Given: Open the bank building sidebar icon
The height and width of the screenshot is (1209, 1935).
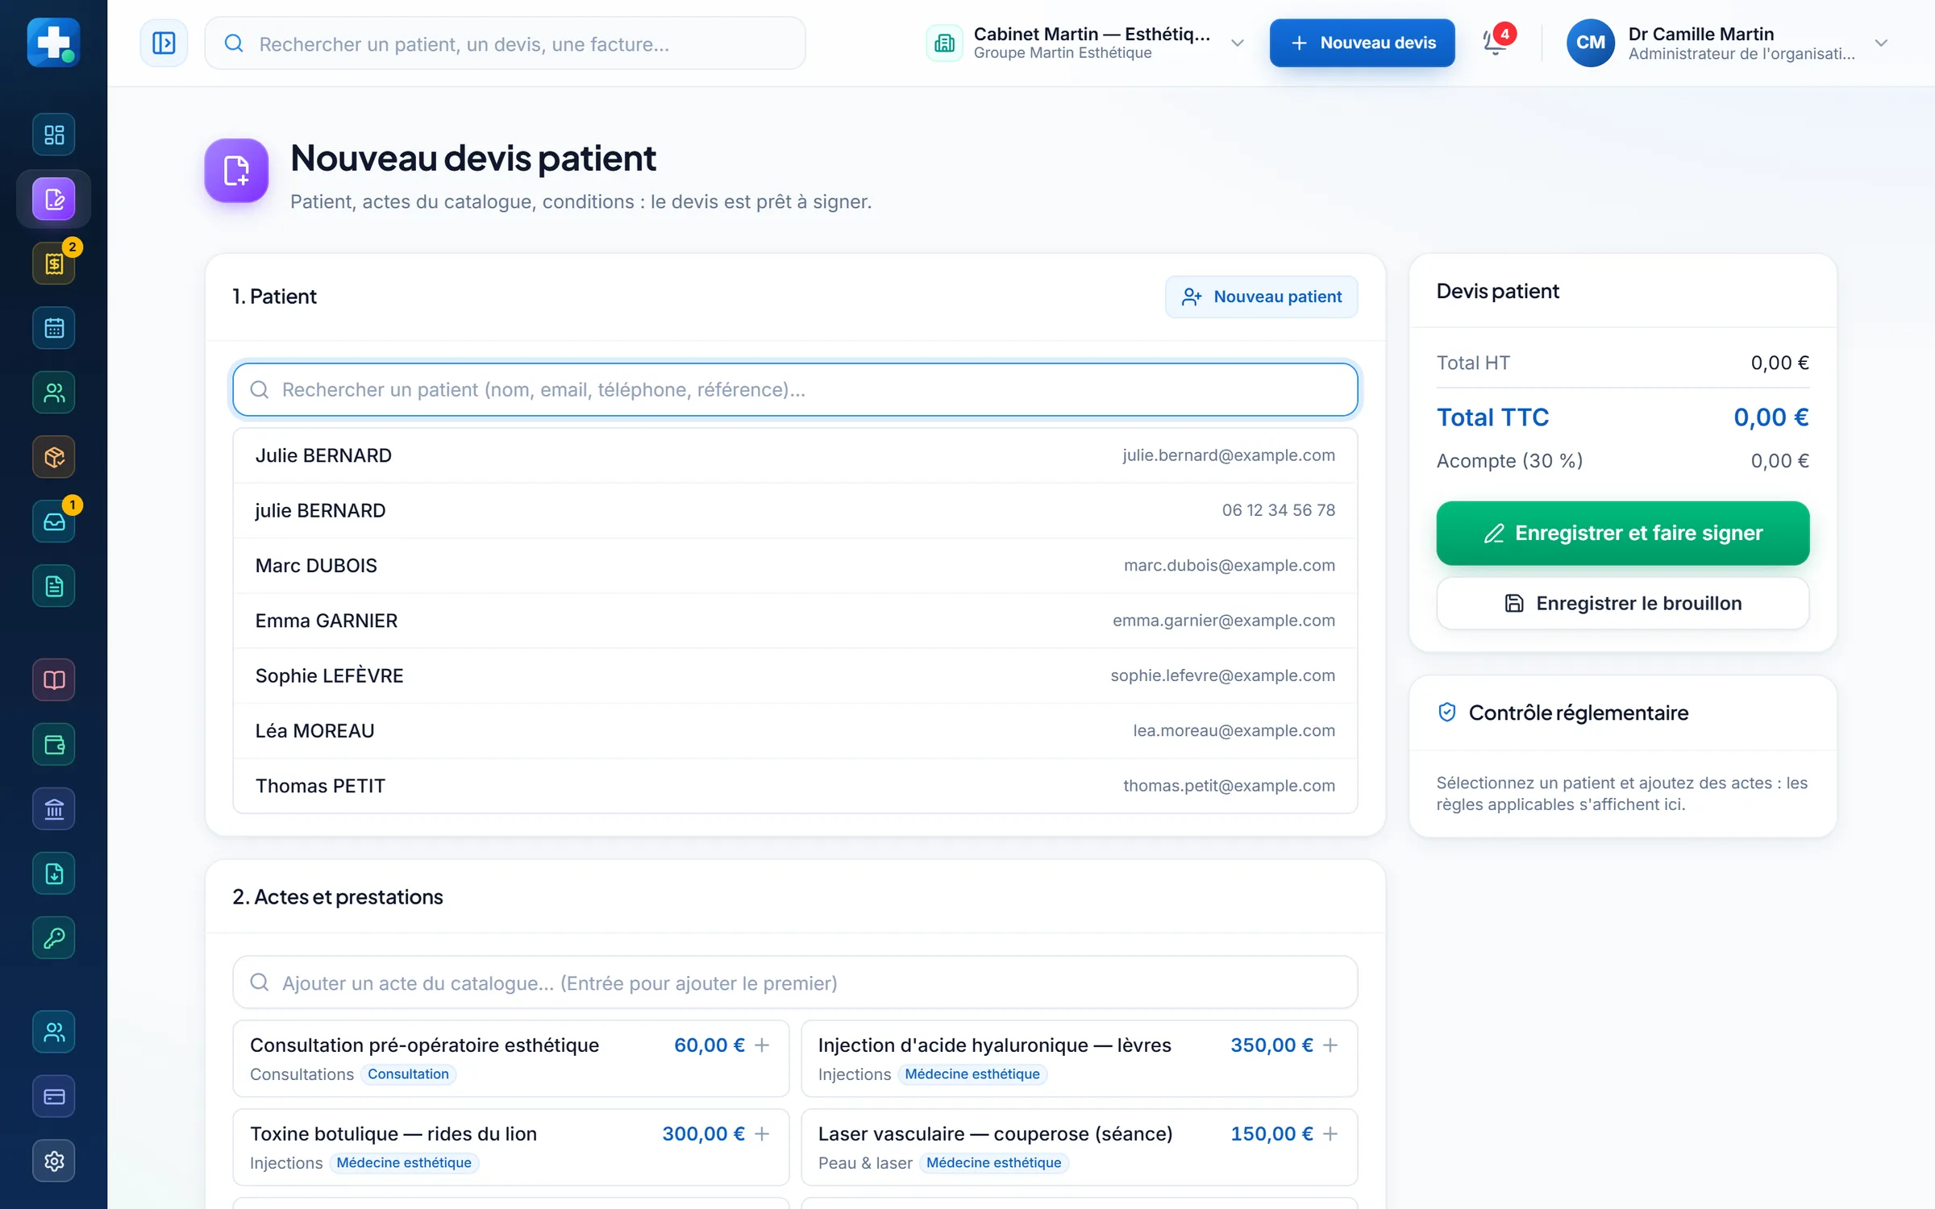Looking at the screenshot, I should coord(54,809).
